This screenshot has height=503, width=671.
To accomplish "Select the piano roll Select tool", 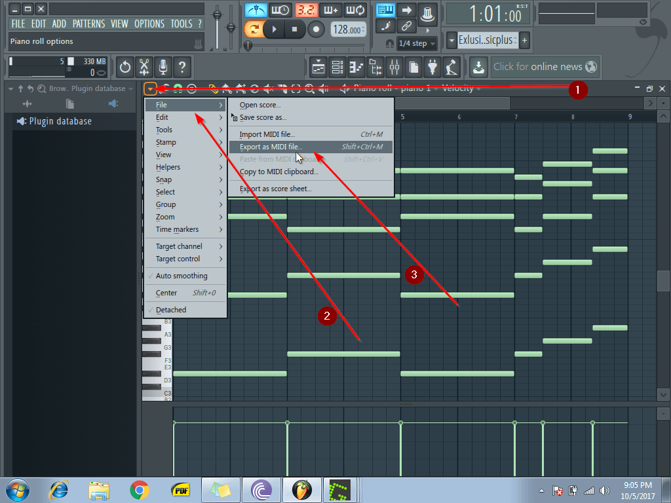I will point(296,88).
